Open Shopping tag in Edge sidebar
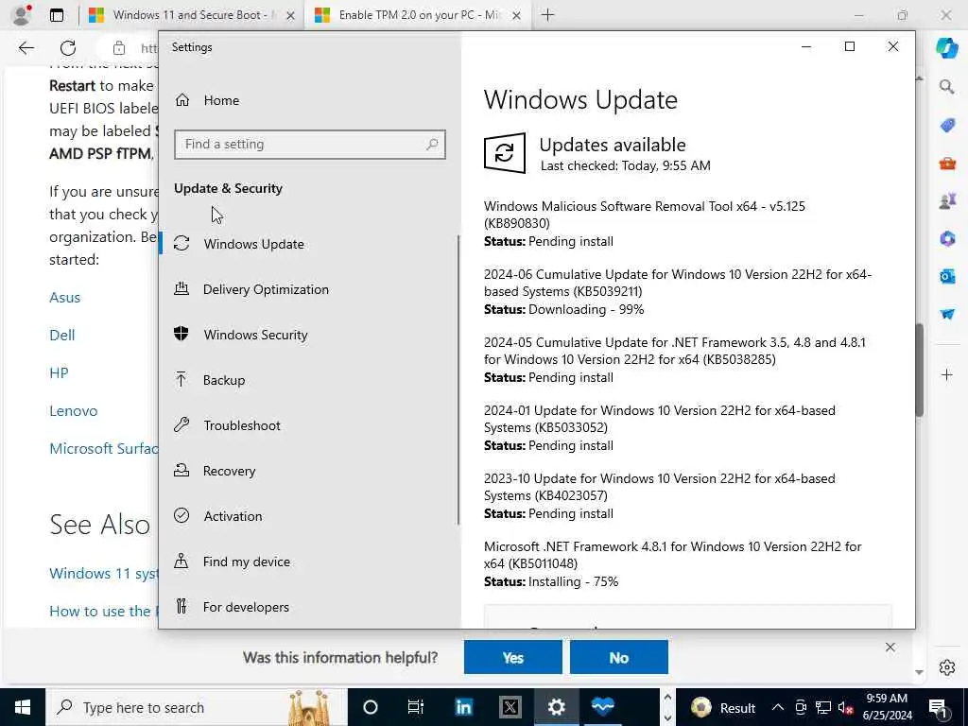Viewport: 968px width, 726px height. (947, 126)
